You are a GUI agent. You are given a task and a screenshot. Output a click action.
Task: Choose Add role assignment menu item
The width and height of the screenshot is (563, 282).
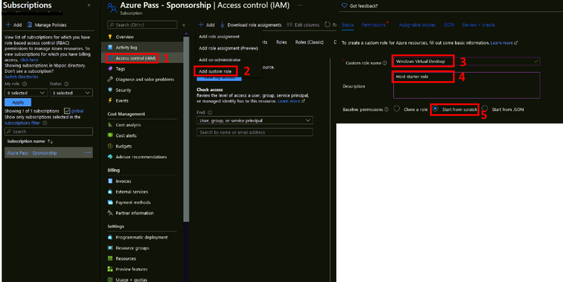click(x=219, y=36)
